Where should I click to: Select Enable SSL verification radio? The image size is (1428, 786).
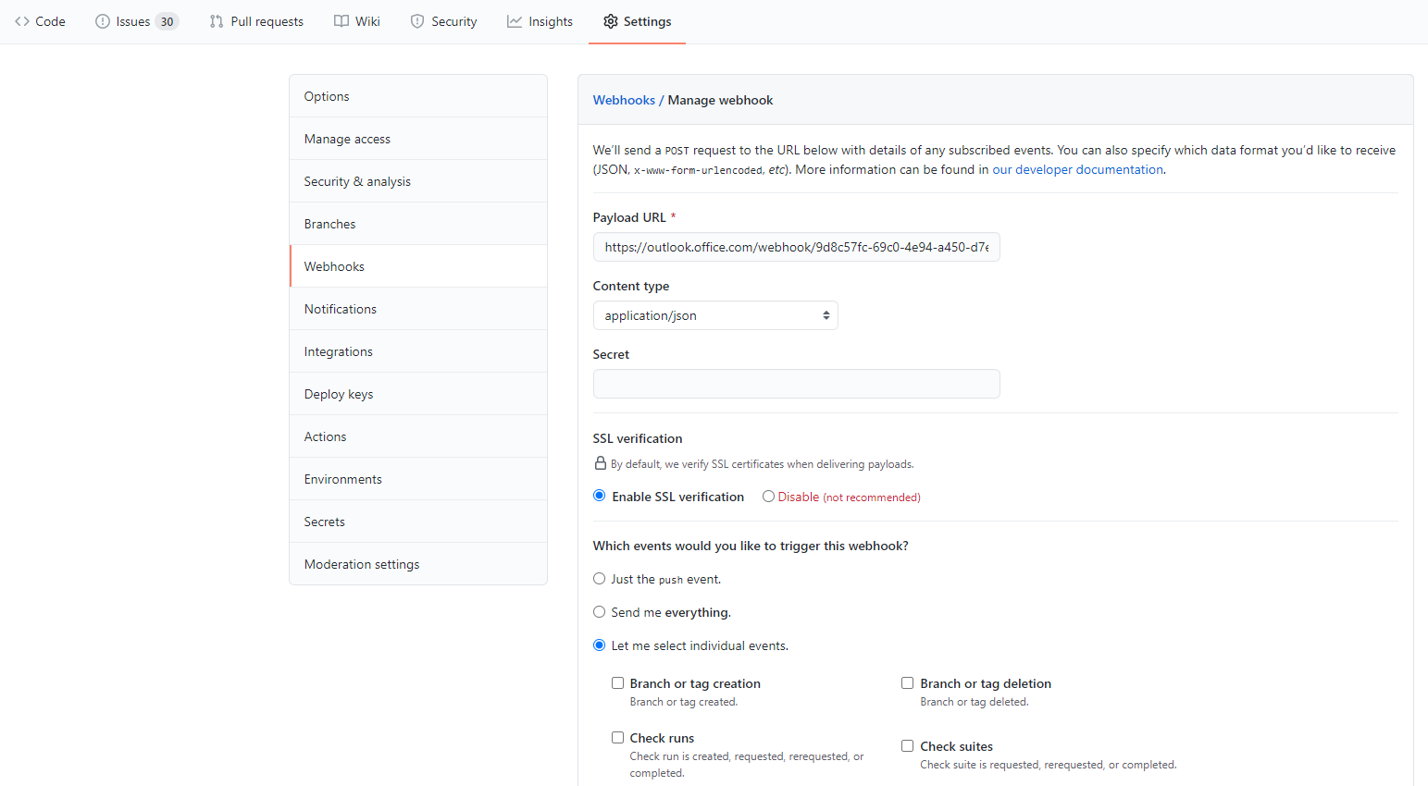(x=600, y=496)
